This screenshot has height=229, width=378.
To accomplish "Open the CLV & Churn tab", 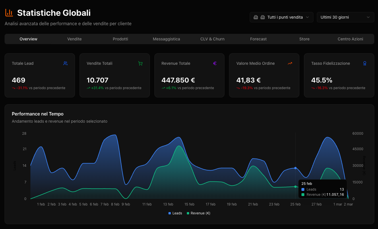I will pos(212,39).
